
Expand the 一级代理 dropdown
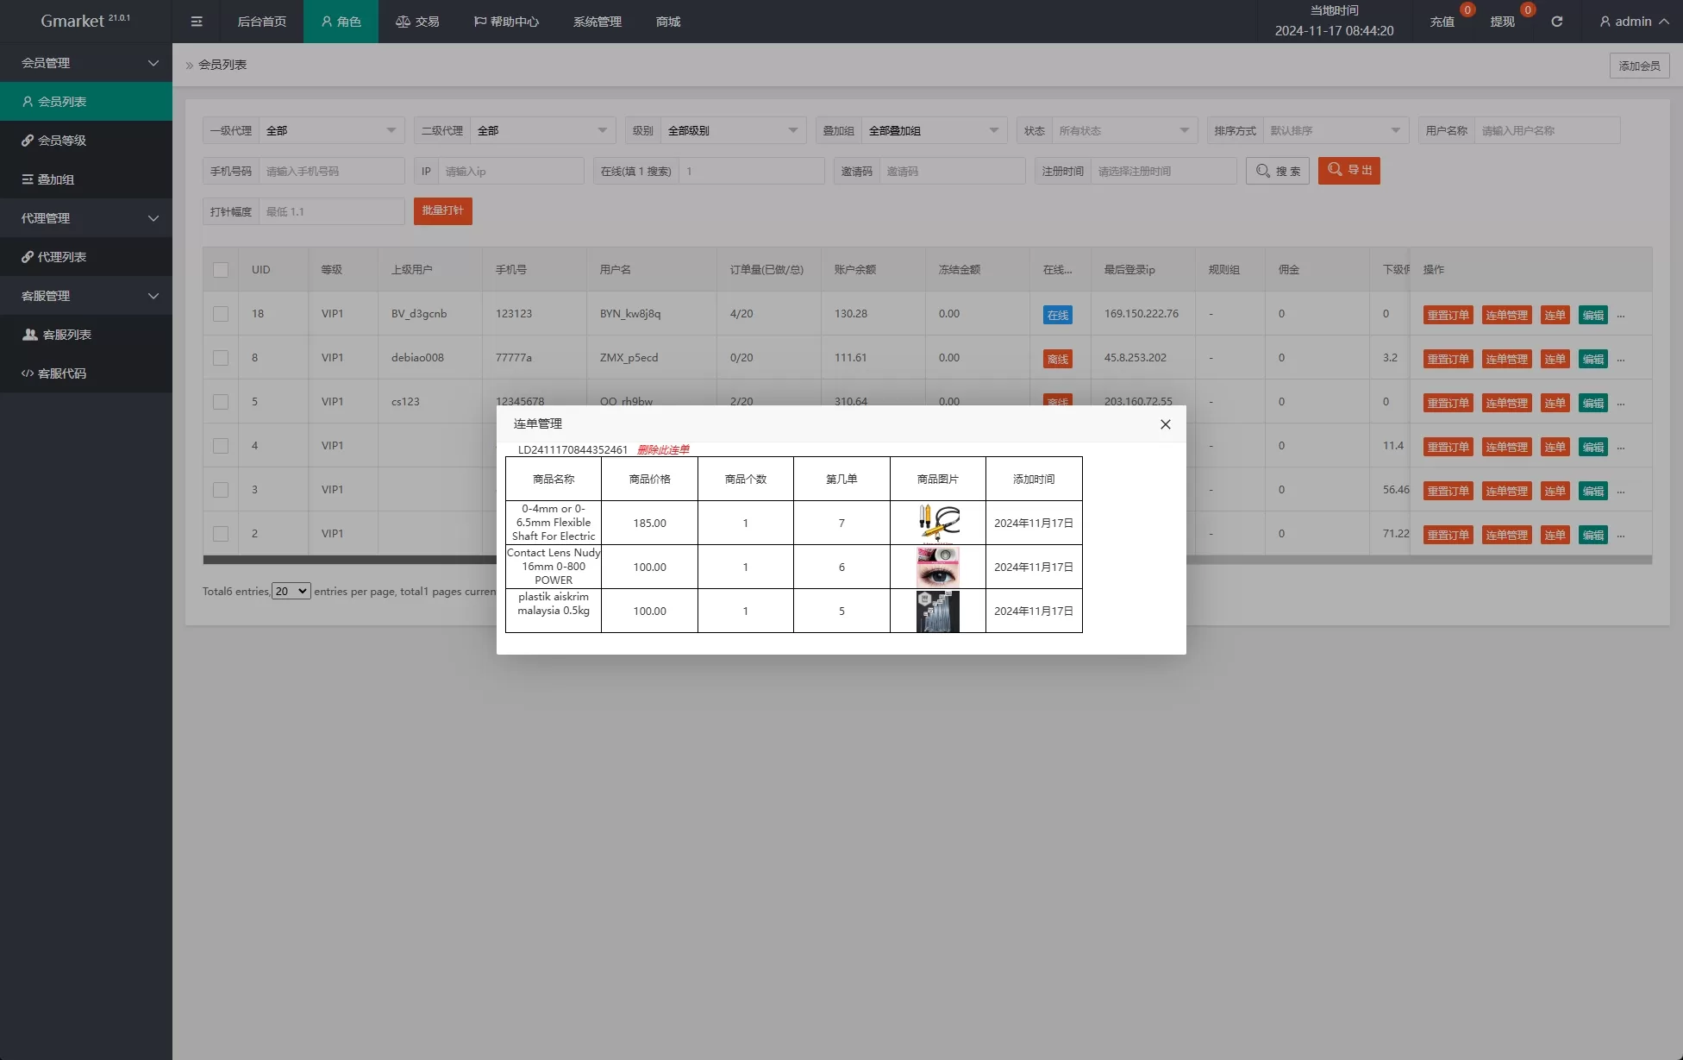pyautogui.click(x=331, y=131)
